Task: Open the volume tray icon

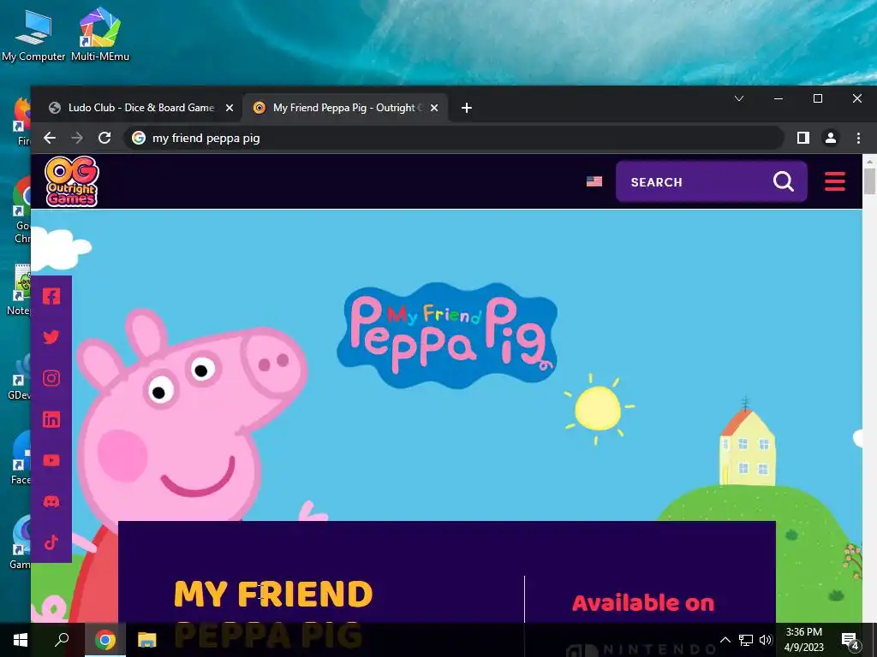Action: pos(766,640)
